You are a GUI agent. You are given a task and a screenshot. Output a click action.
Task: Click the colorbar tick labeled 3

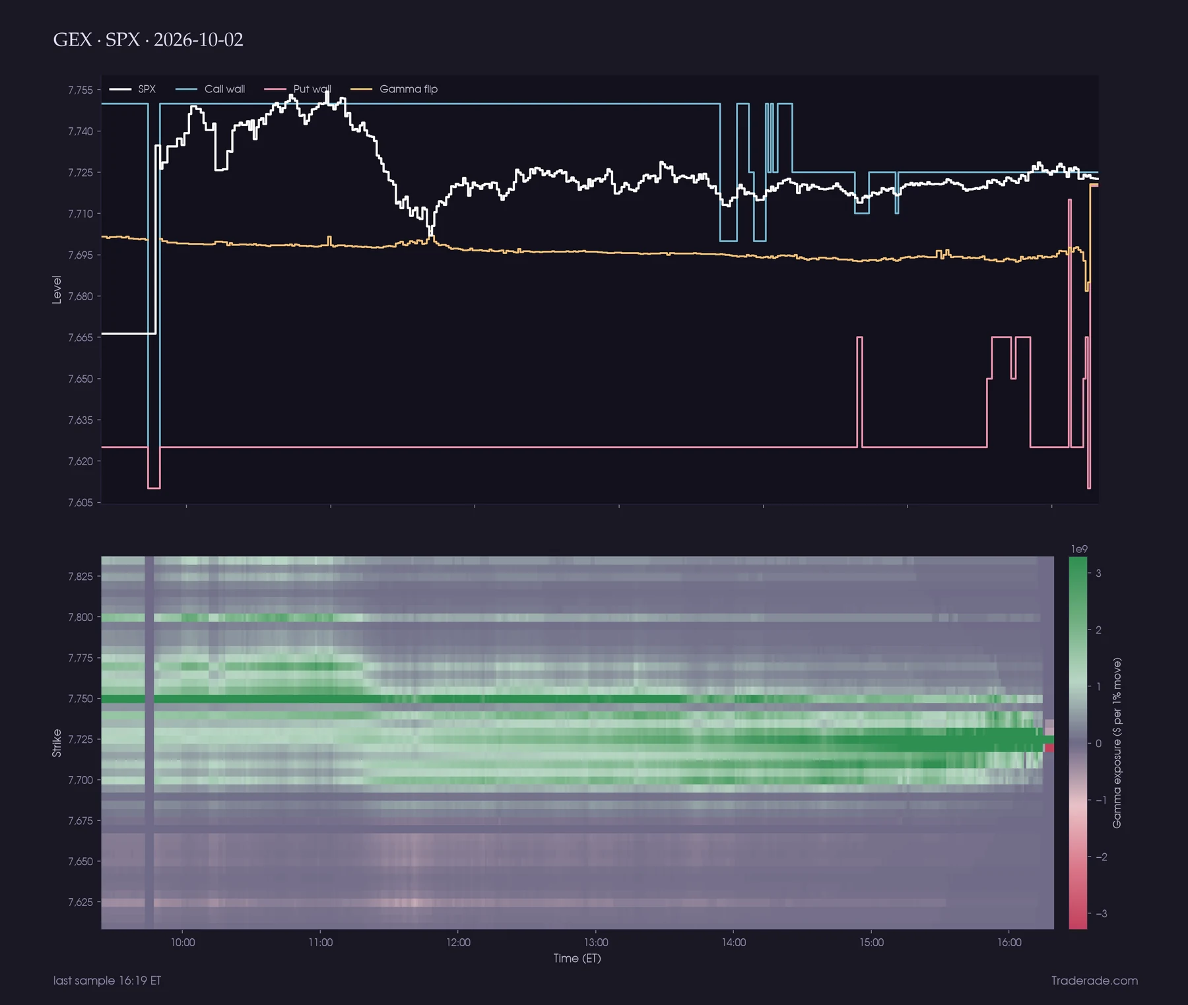[1098, 573]
